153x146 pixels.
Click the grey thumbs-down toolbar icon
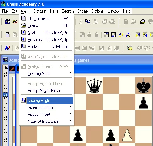[x=140, y=48]
